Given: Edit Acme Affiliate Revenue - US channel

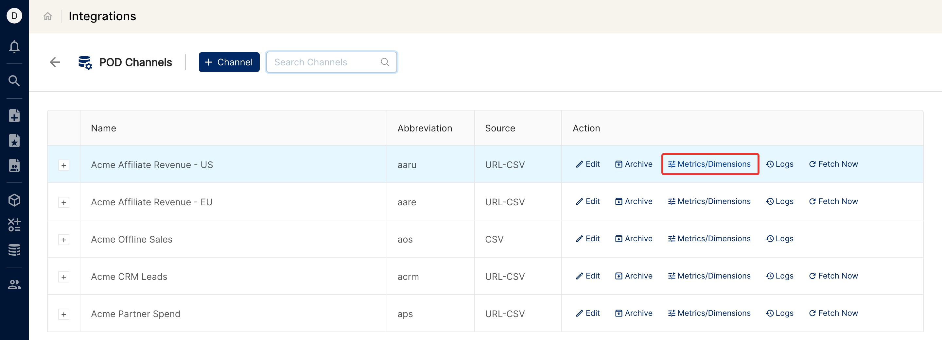Looking at the screenshot, I should point(588,164).
